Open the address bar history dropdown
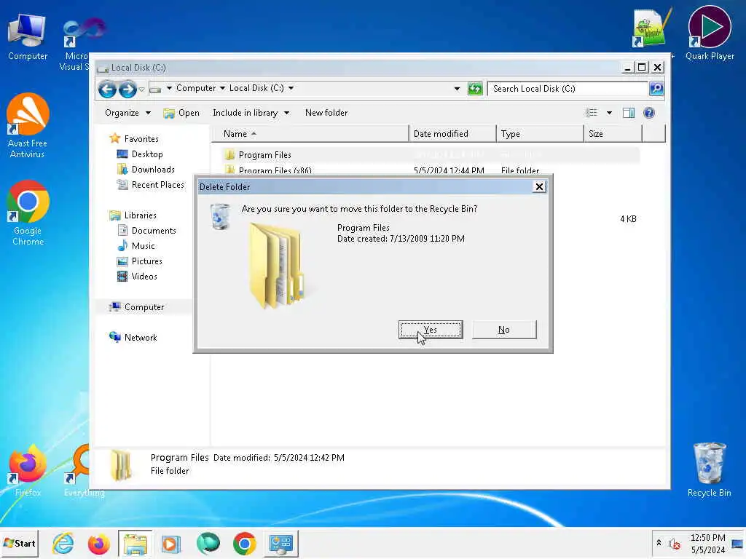746x559 pixels. point(457,88)
